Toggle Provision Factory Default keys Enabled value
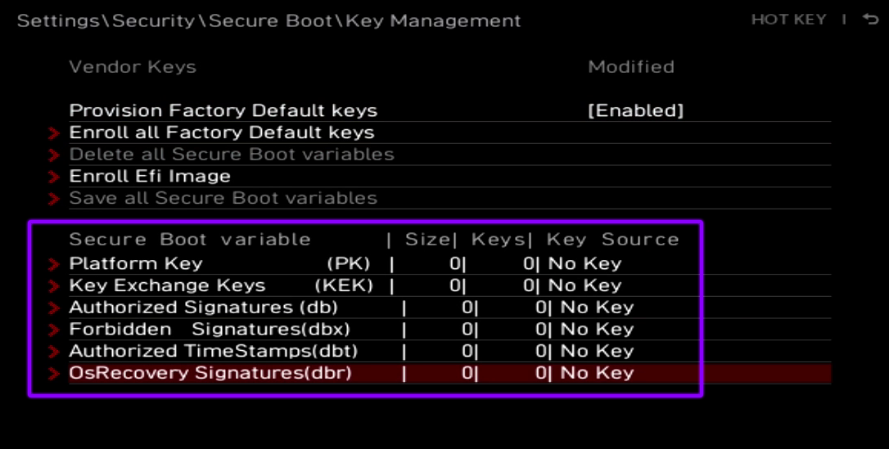The height and width of the screenshot is (449, 889). [x=635, y=110]
